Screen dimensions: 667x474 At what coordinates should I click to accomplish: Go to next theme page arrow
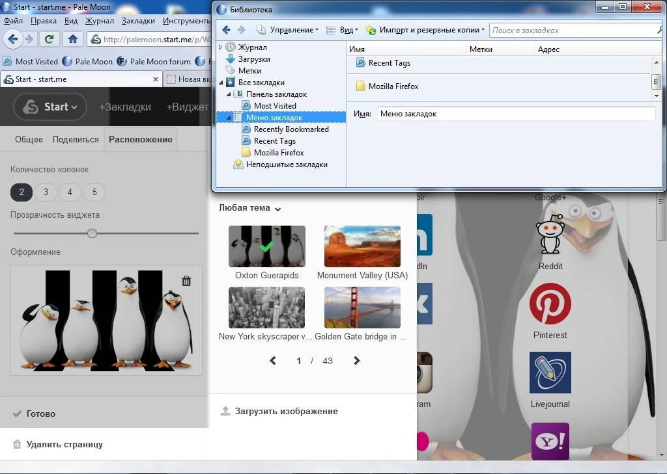(x=356, y=361)
